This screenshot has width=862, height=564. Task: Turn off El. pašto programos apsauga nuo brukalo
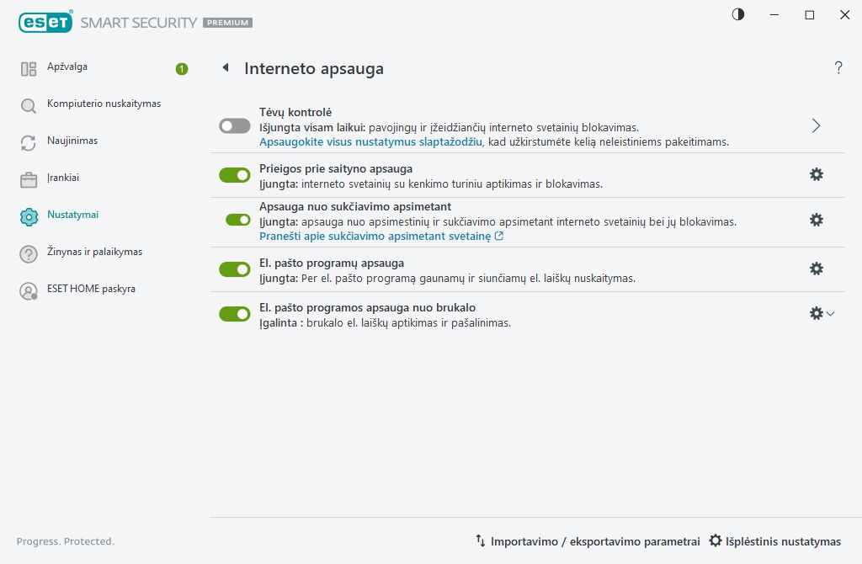pyautogui.click(x=235, y=314)
